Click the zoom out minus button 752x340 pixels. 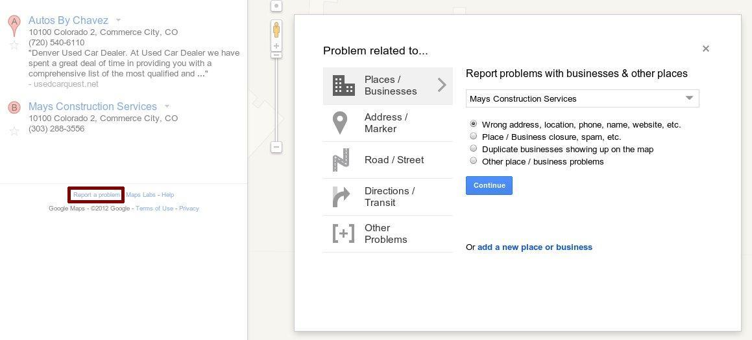pyautogui.click(x=276, y=147)
